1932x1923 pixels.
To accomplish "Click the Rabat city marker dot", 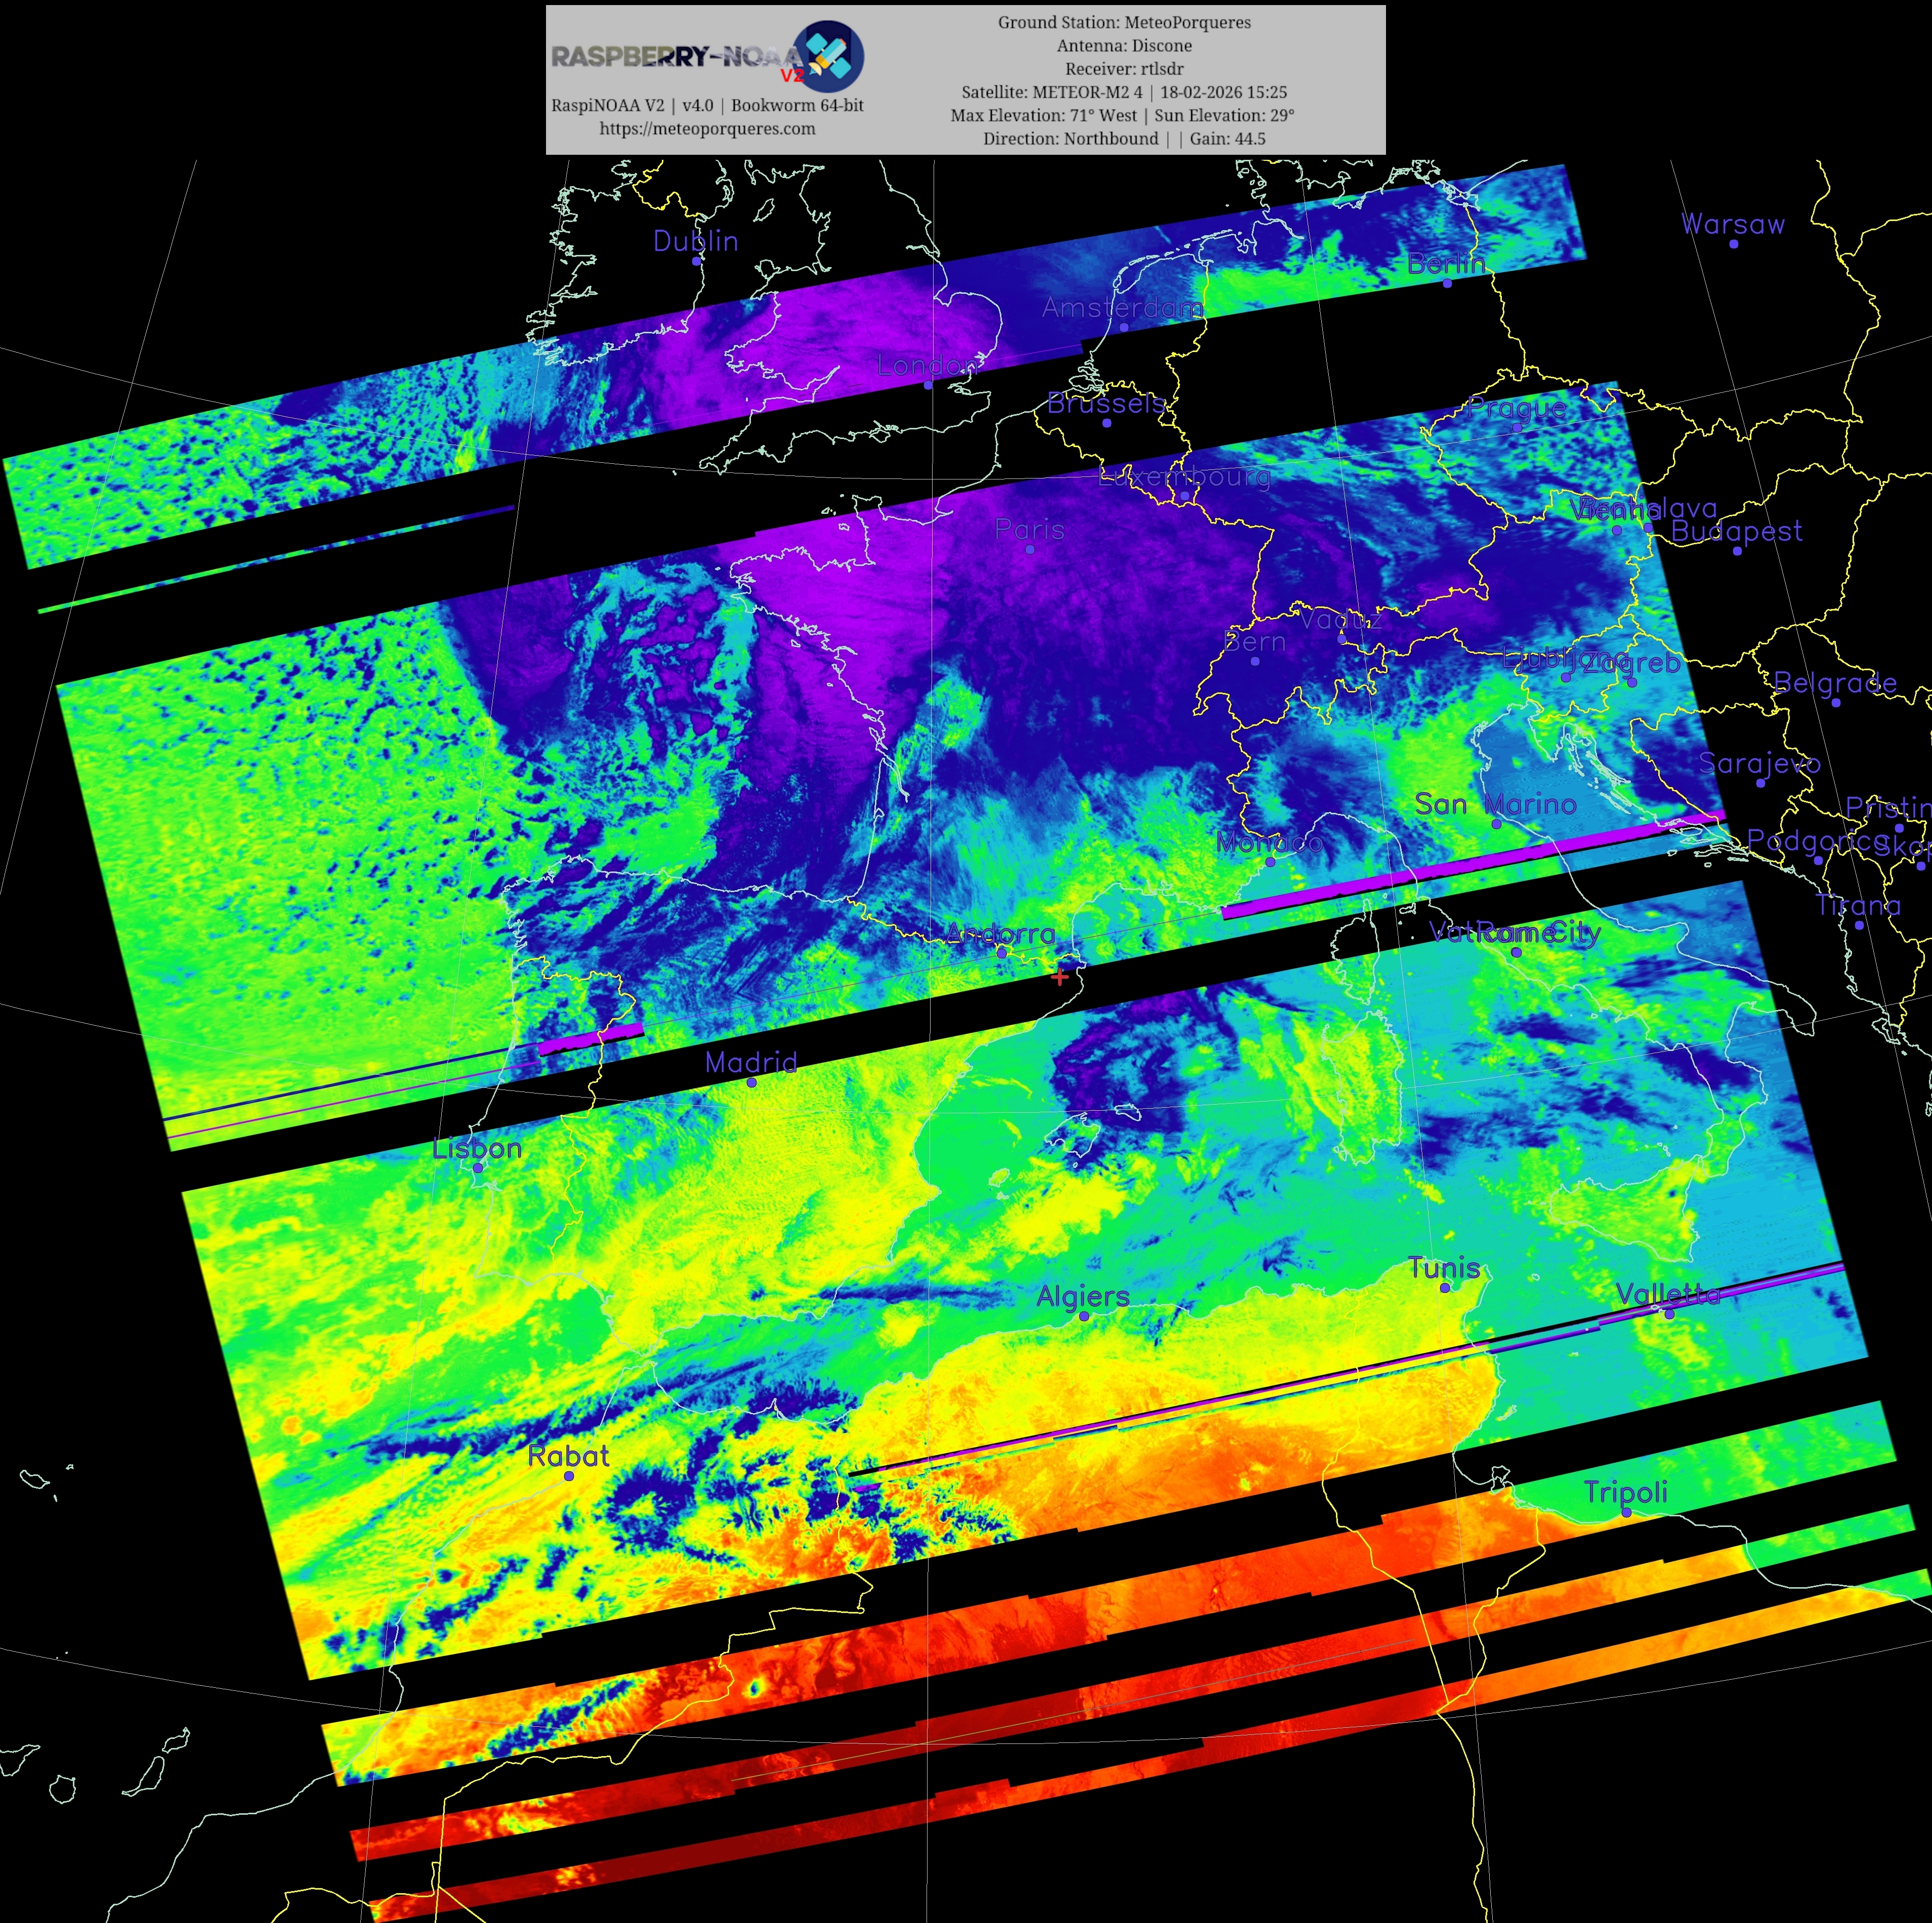I will coord(569,1475).
